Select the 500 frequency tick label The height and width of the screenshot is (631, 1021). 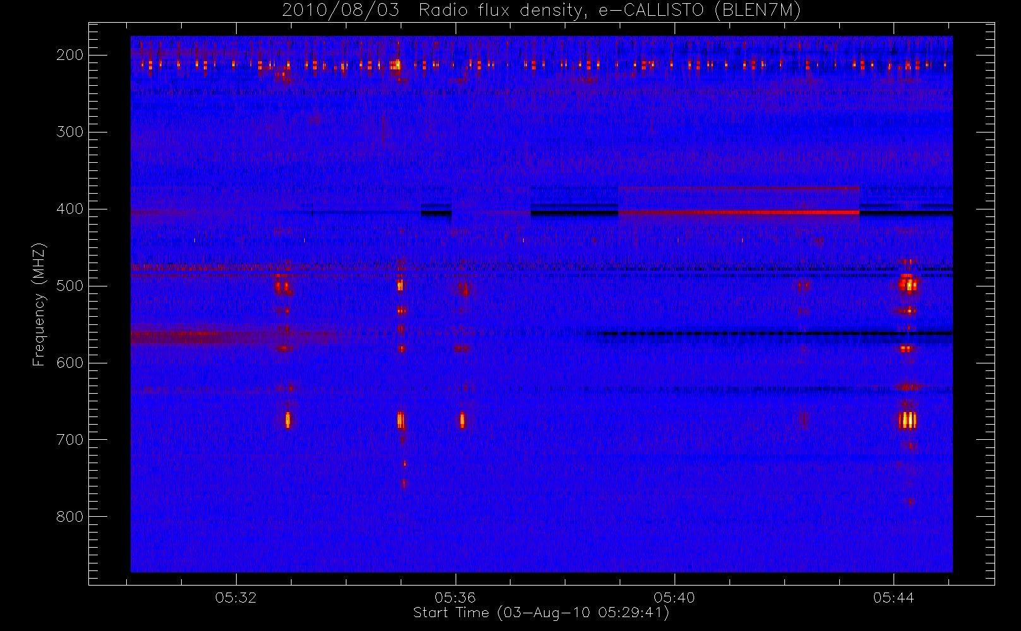69,286
